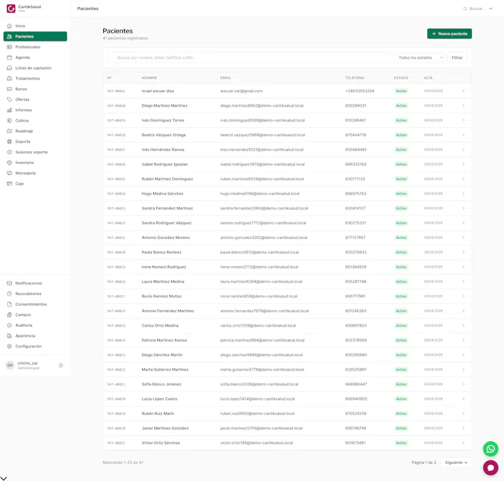Click the top bar Buscar field
Image resolution: width=504 pixels, height=481 pixels.
[478, 9]
